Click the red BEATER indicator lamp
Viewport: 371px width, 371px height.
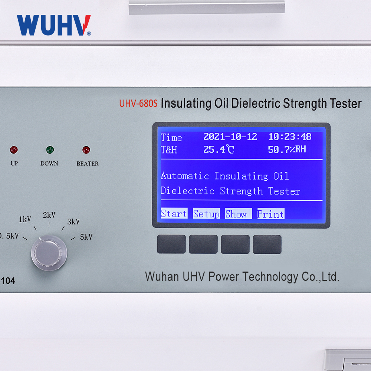(x=86, y=150)
